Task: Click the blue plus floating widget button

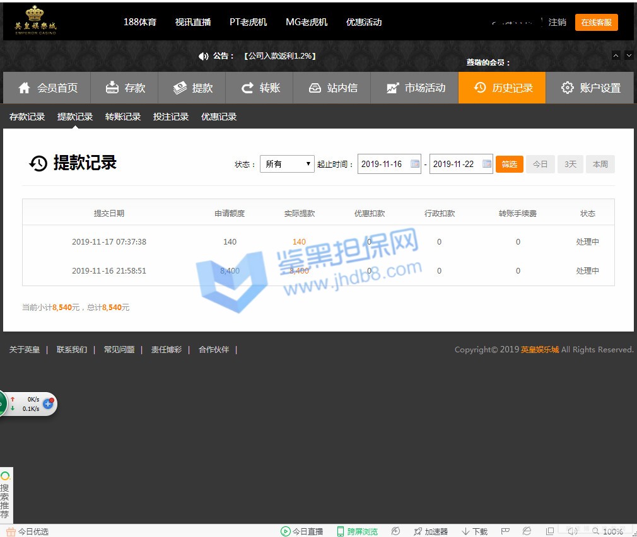Action: point(48,403)
